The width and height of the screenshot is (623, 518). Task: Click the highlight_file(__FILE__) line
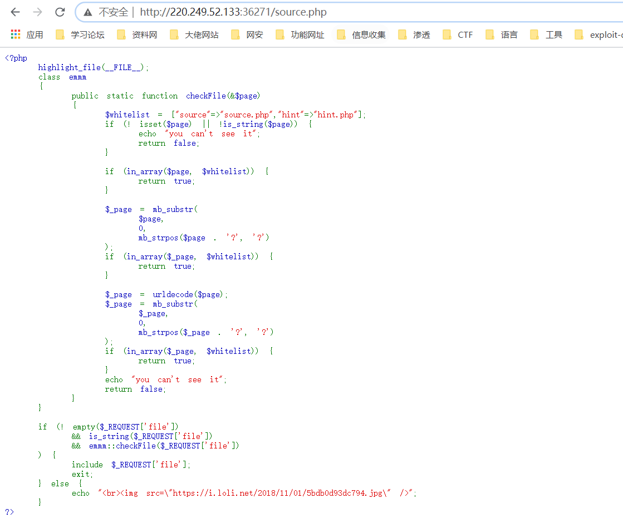tap(94, 67)
